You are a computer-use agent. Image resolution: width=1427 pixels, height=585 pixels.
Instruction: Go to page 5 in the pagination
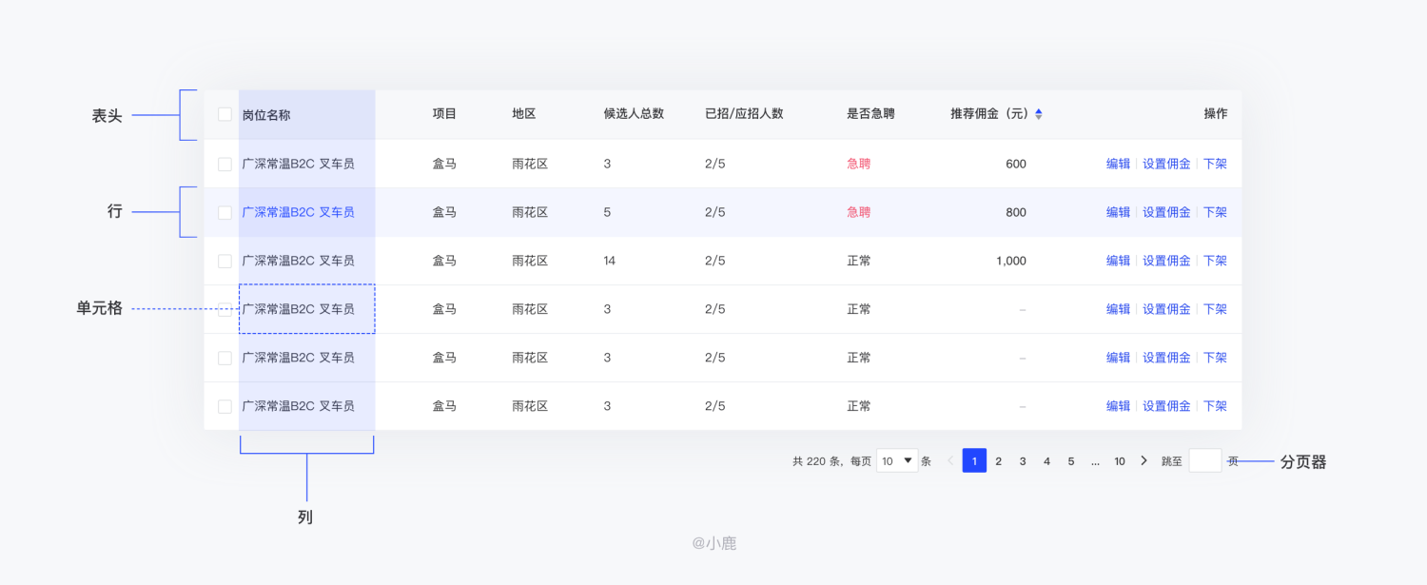click(1071, 461)
